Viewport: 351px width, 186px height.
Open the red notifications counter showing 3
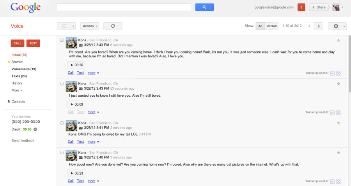pos(301,7)
